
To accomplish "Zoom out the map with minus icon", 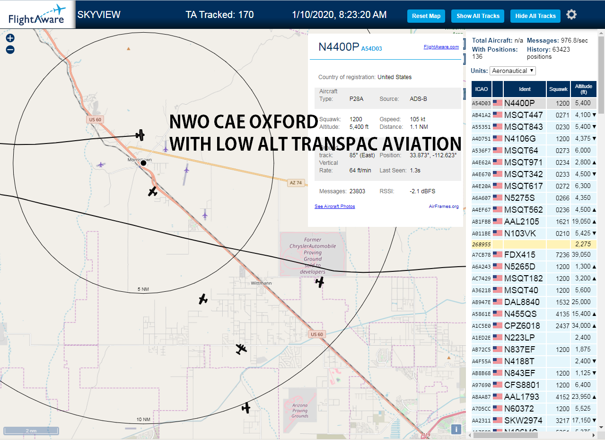I will tap(10, 49).
